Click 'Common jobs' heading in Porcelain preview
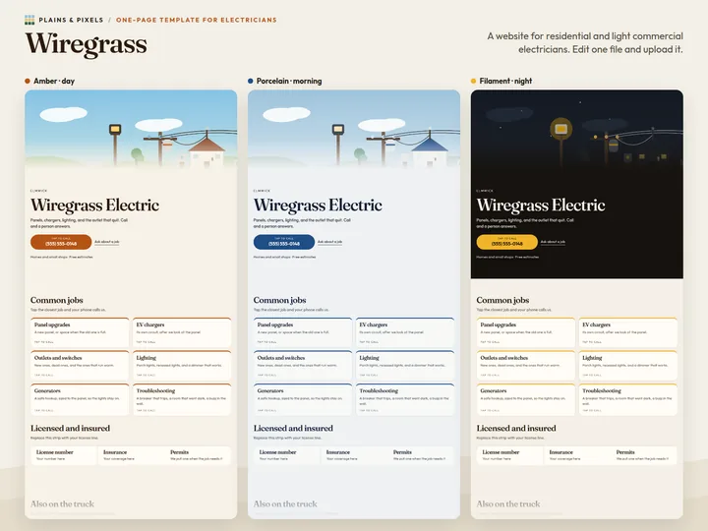Viewport: 708px width, 531px height. coord(279,300)
